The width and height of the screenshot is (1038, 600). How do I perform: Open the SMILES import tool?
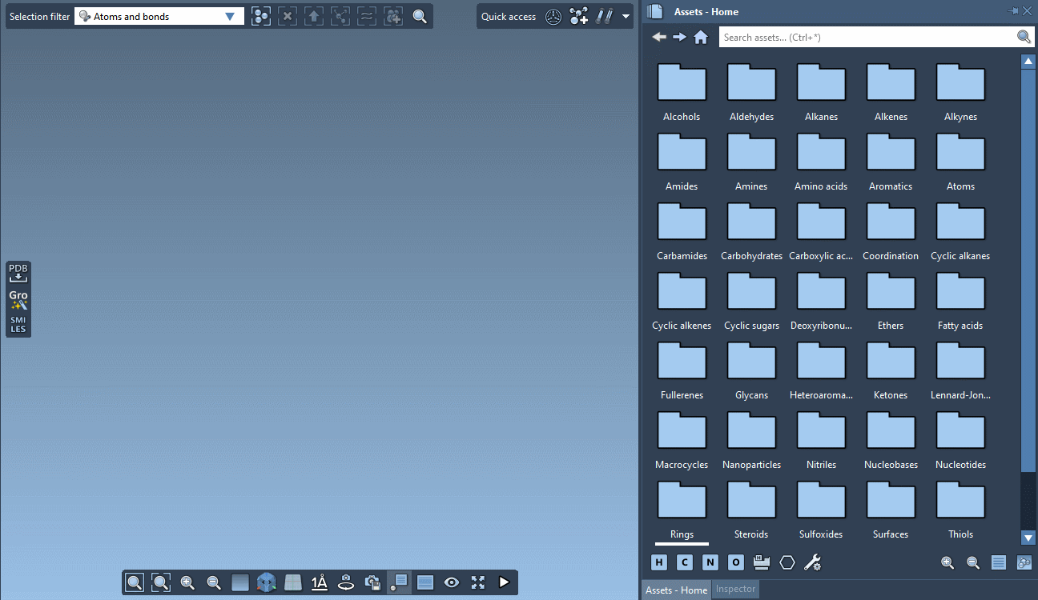point(18,324)
